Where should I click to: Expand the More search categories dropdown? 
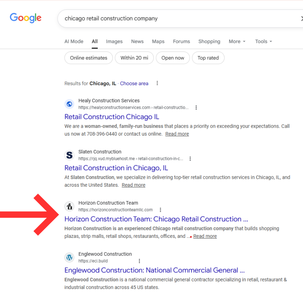(237, 42)
